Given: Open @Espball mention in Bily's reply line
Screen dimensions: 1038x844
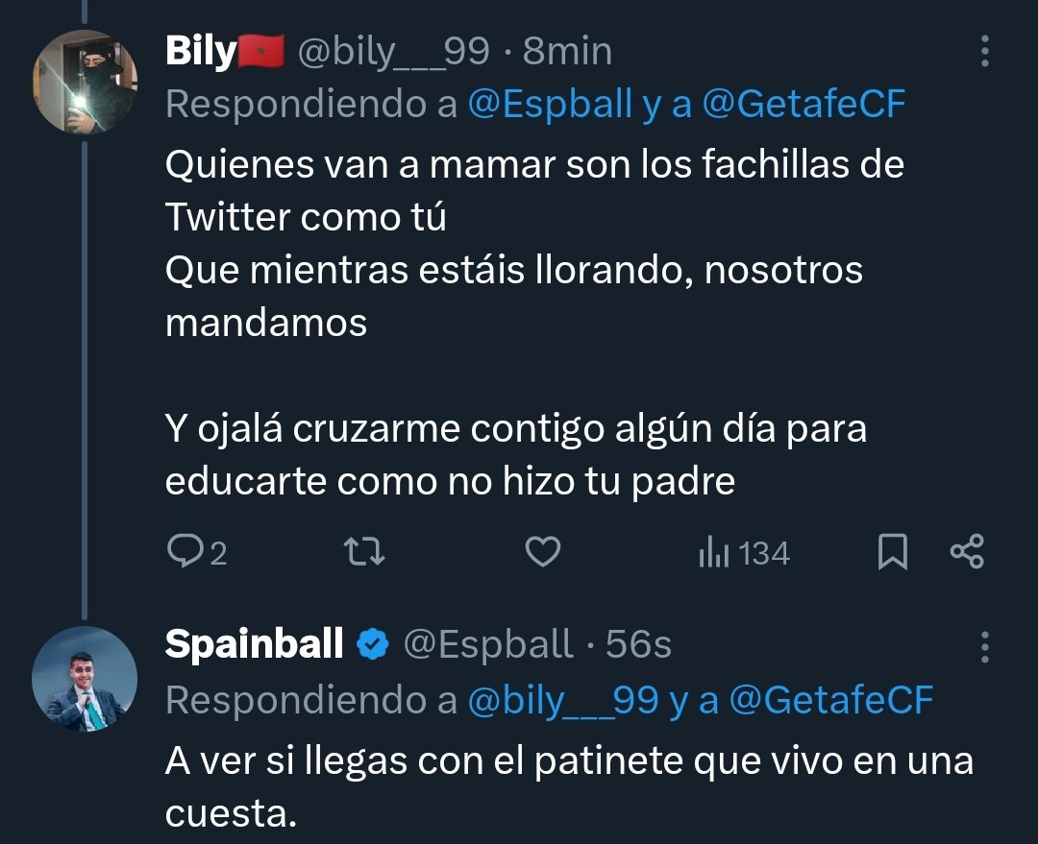Looking at the screenshot, I should 549,105.
